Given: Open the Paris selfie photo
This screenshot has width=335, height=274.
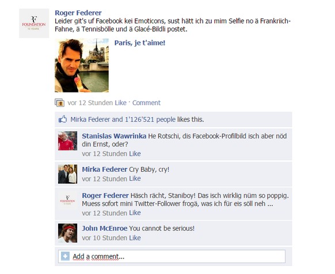Looking at the screenshot, I should click(82, 65).
